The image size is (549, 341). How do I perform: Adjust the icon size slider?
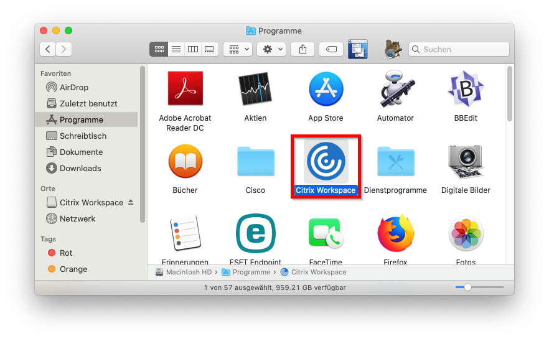(468, 287)
